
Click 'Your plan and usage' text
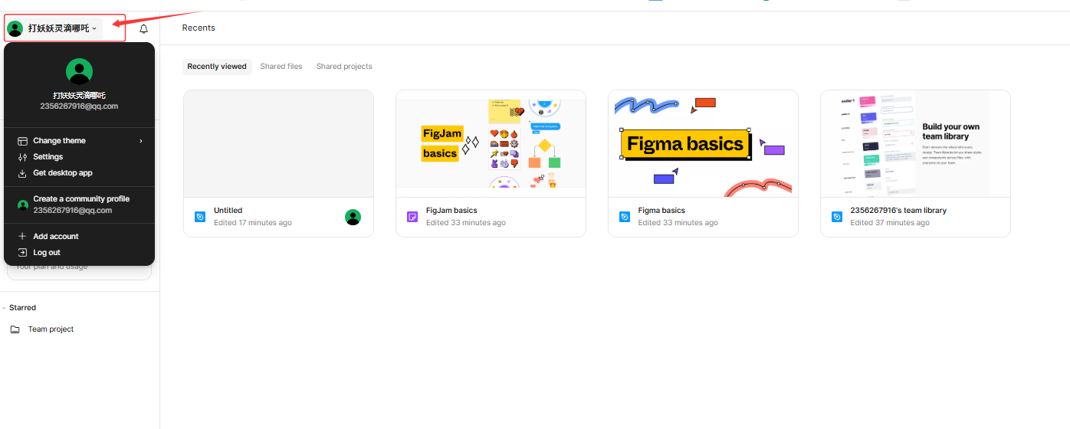(51, 267)
